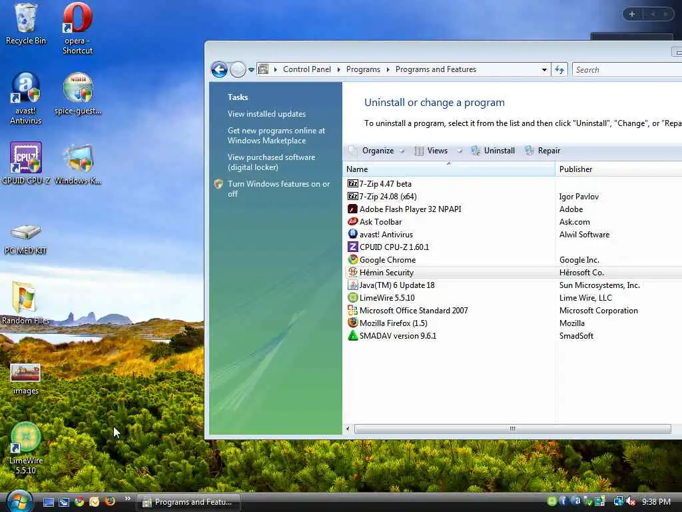The height and width of the screenshot is (512, 682).
Task: Open View installed updates link
Action: (x=266, y=113)
